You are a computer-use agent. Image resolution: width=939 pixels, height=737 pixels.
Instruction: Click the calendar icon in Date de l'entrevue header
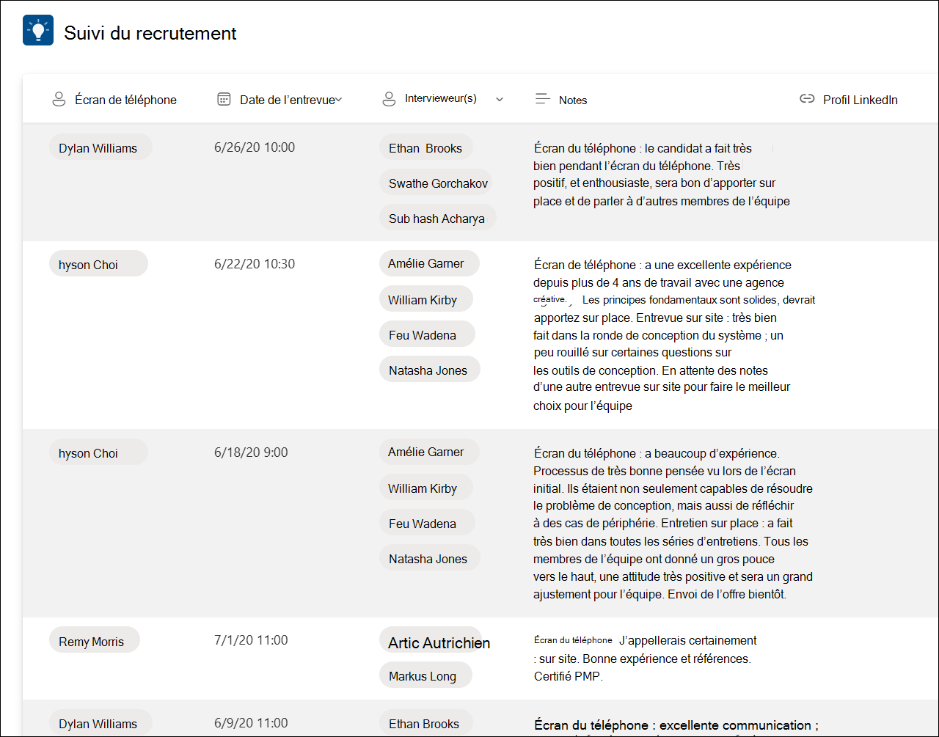coord(224,99)
